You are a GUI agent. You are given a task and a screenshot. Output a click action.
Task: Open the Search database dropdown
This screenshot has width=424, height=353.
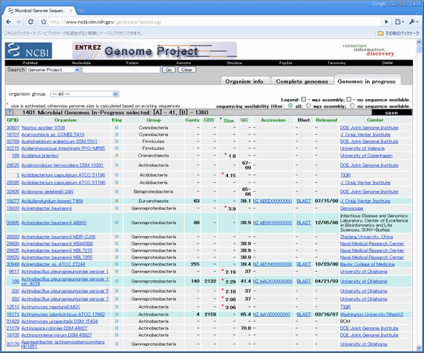[x=54, y=70]
